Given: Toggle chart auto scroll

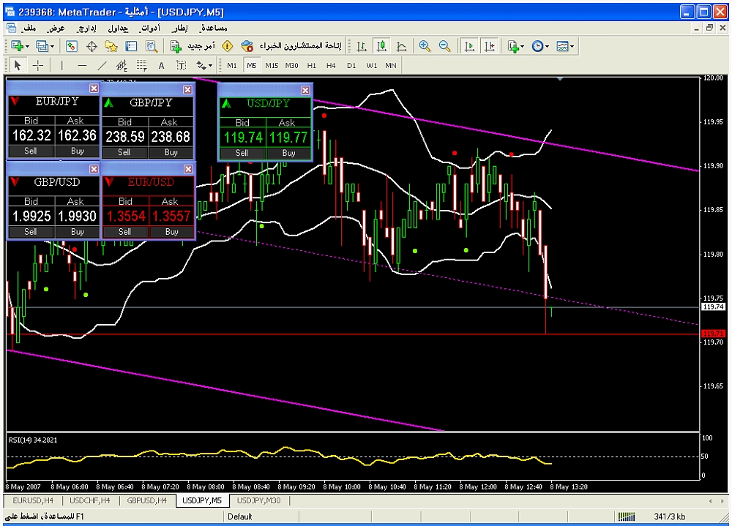Looking at the screenshot, I should pos(469,46).
